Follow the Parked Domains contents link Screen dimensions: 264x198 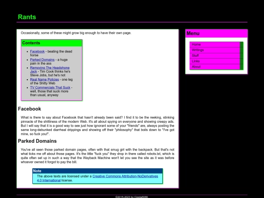(42, 60)
